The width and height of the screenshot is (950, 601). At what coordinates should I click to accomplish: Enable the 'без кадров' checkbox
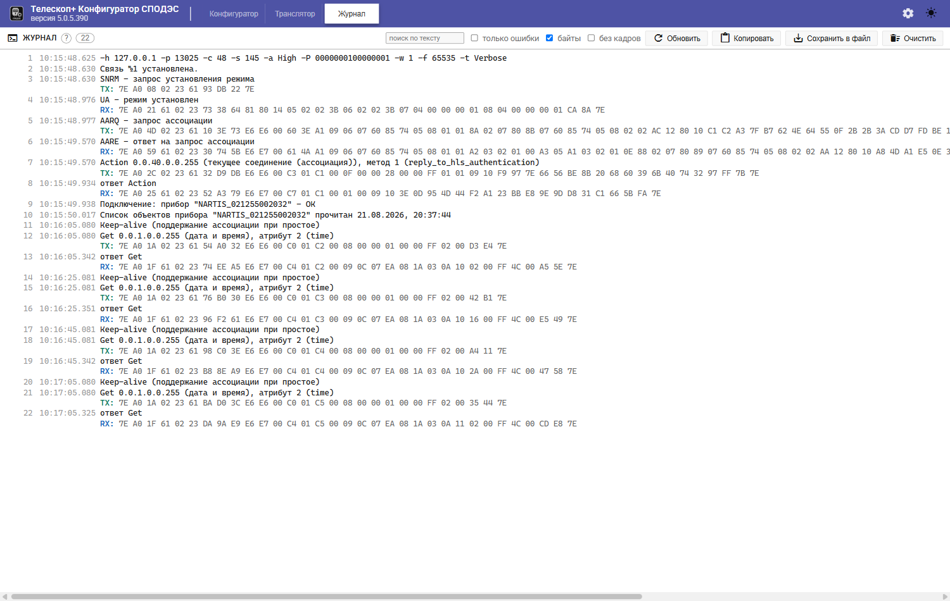tap(591, 38)
